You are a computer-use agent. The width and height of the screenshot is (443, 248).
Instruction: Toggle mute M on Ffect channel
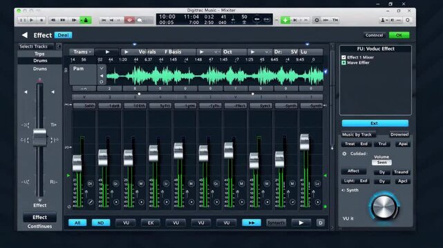click(242, 184)
